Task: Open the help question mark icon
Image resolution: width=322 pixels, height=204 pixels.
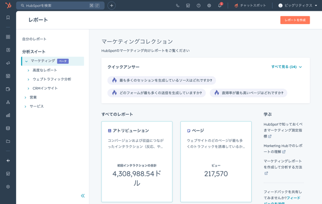Action: click(199, 5)
